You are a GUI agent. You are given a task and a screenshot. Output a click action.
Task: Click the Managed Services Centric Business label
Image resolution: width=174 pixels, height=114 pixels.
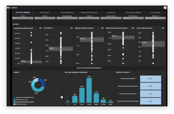coord(128,86)
